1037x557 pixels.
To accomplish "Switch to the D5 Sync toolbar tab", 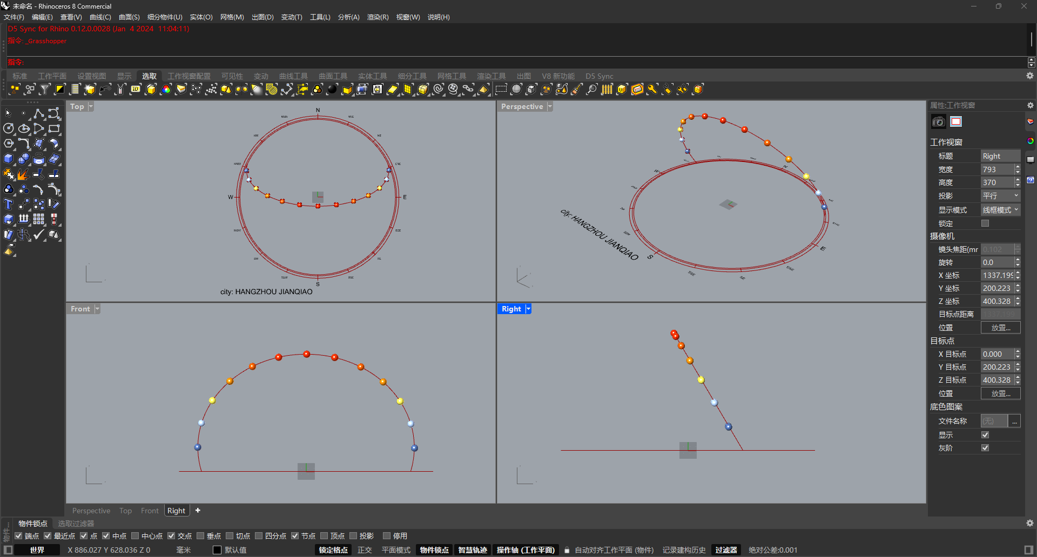I will click(600, 76).
